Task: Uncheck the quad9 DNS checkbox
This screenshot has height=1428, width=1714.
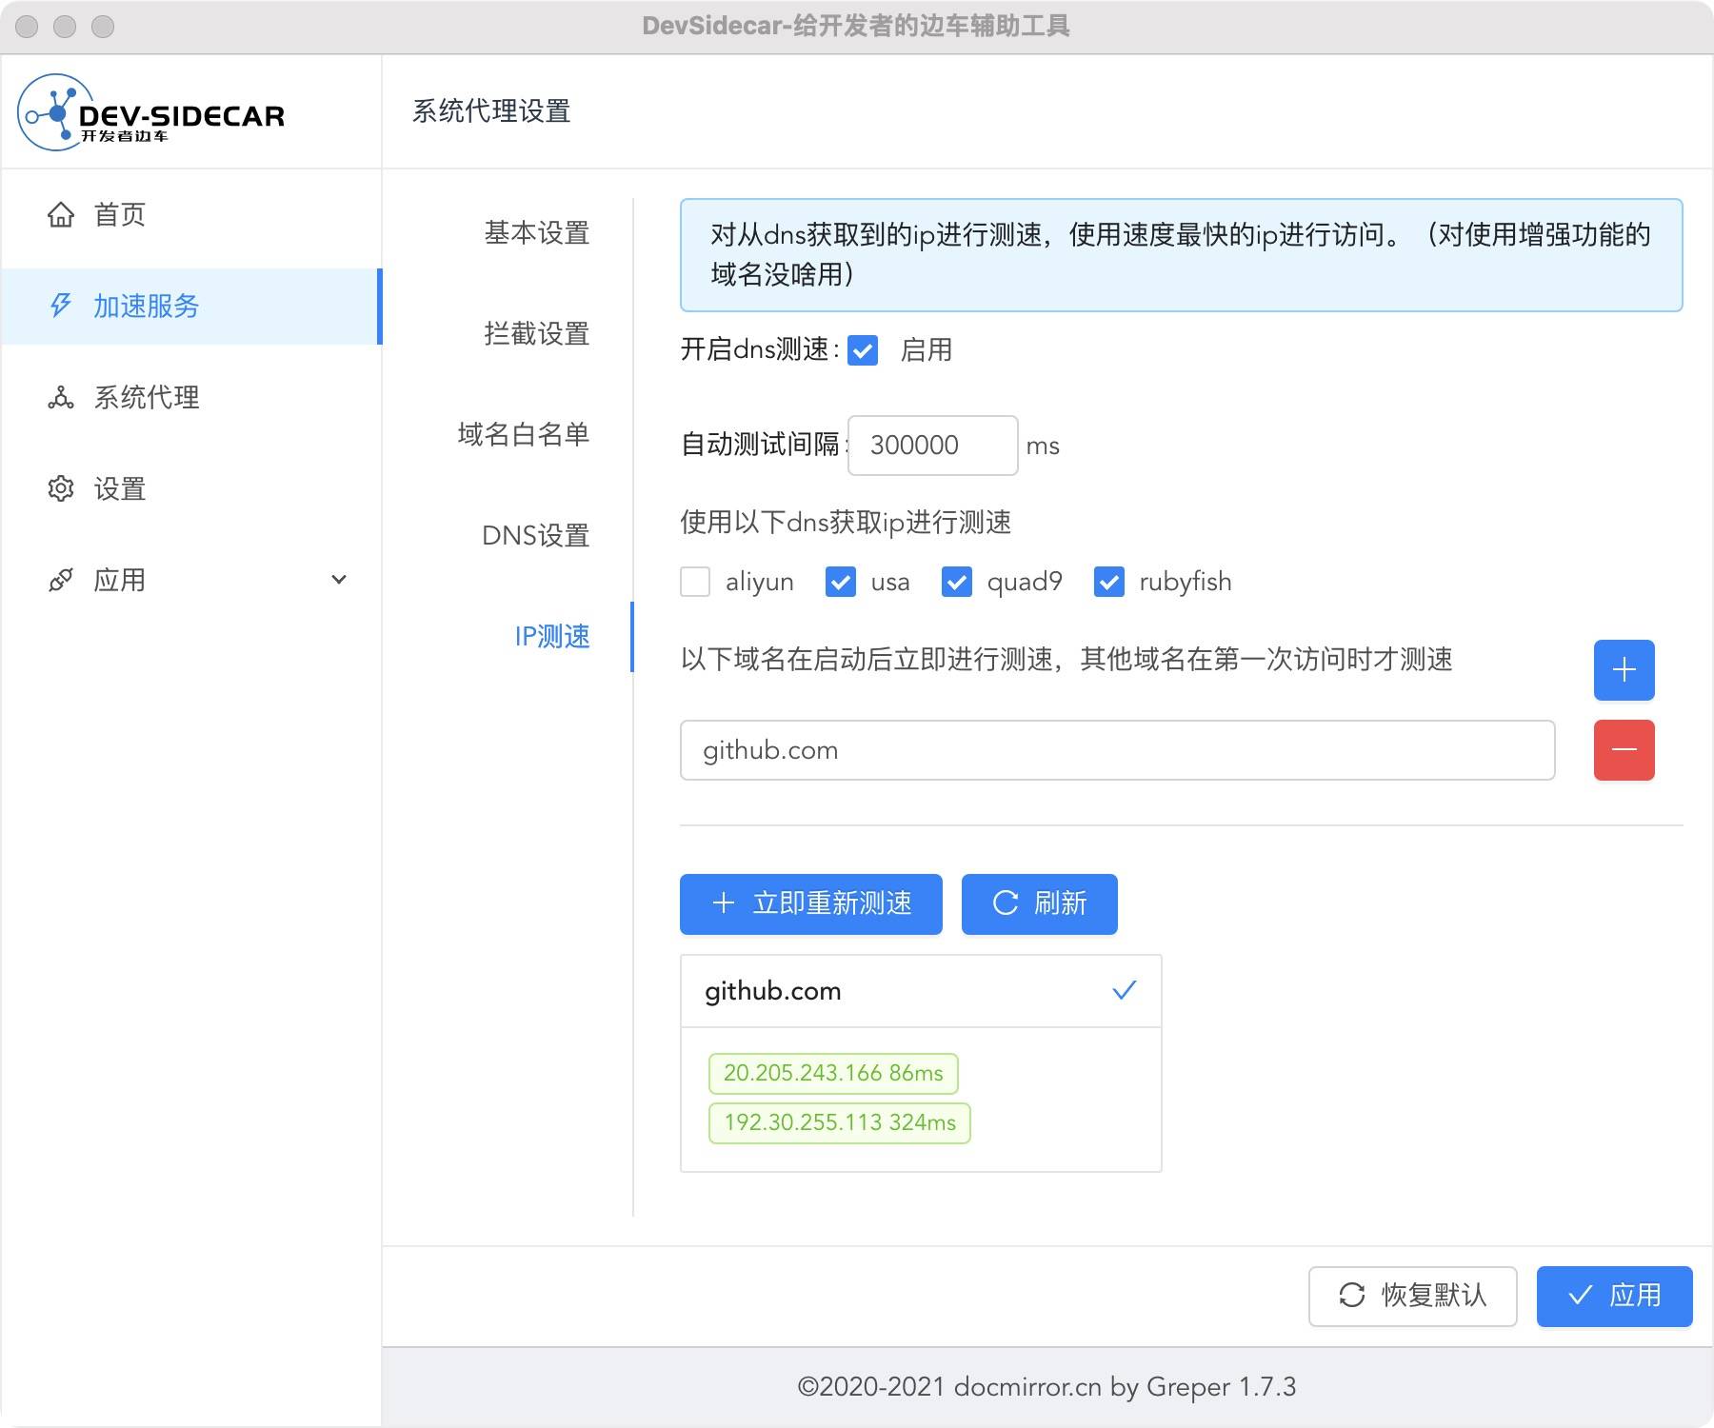Action: click(x=957, y=582)
